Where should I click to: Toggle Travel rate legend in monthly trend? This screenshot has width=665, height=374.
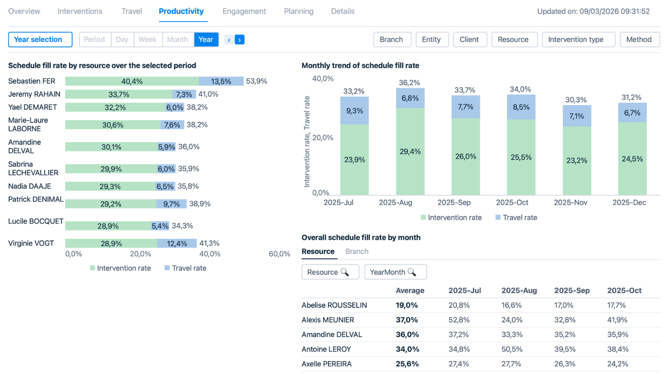click(x=516, y=217)
